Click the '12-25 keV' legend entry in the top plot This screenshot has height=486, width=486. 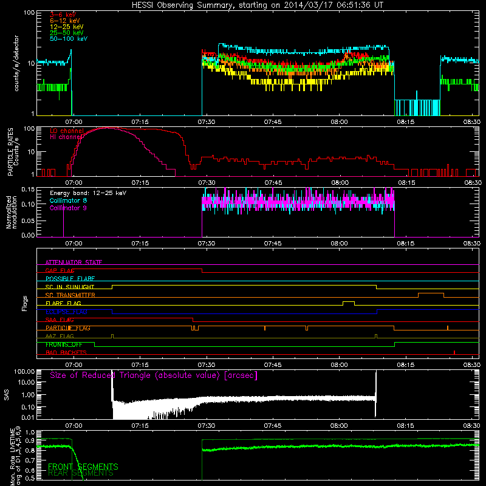tap(67, 27)
